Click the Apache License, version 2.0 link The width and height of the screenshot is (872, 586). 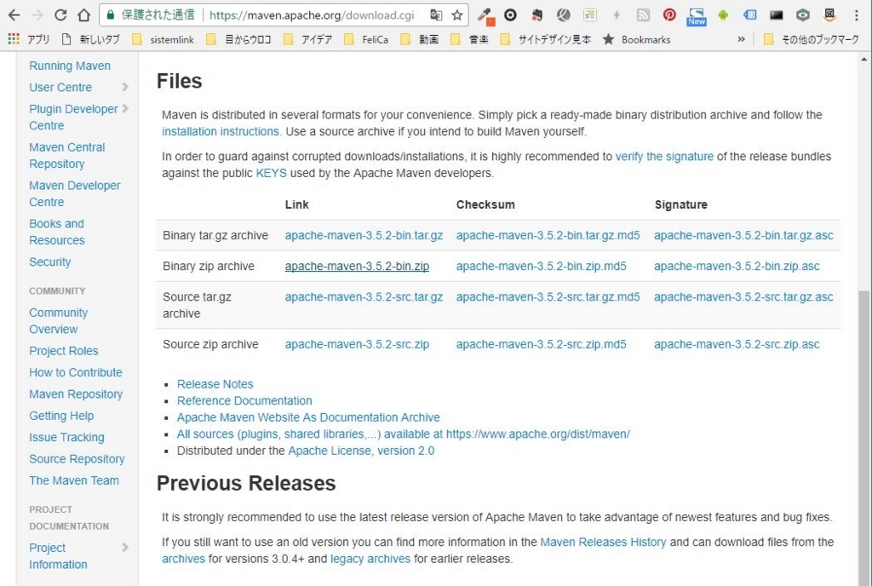coord(361,451)
